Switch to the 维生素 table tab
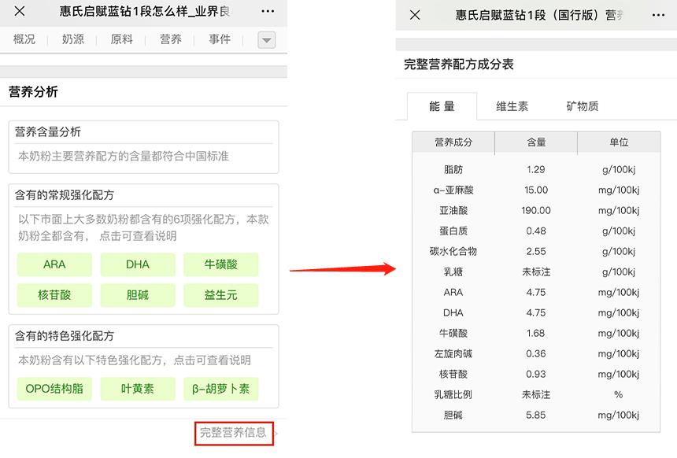 (x=512, y=106)
